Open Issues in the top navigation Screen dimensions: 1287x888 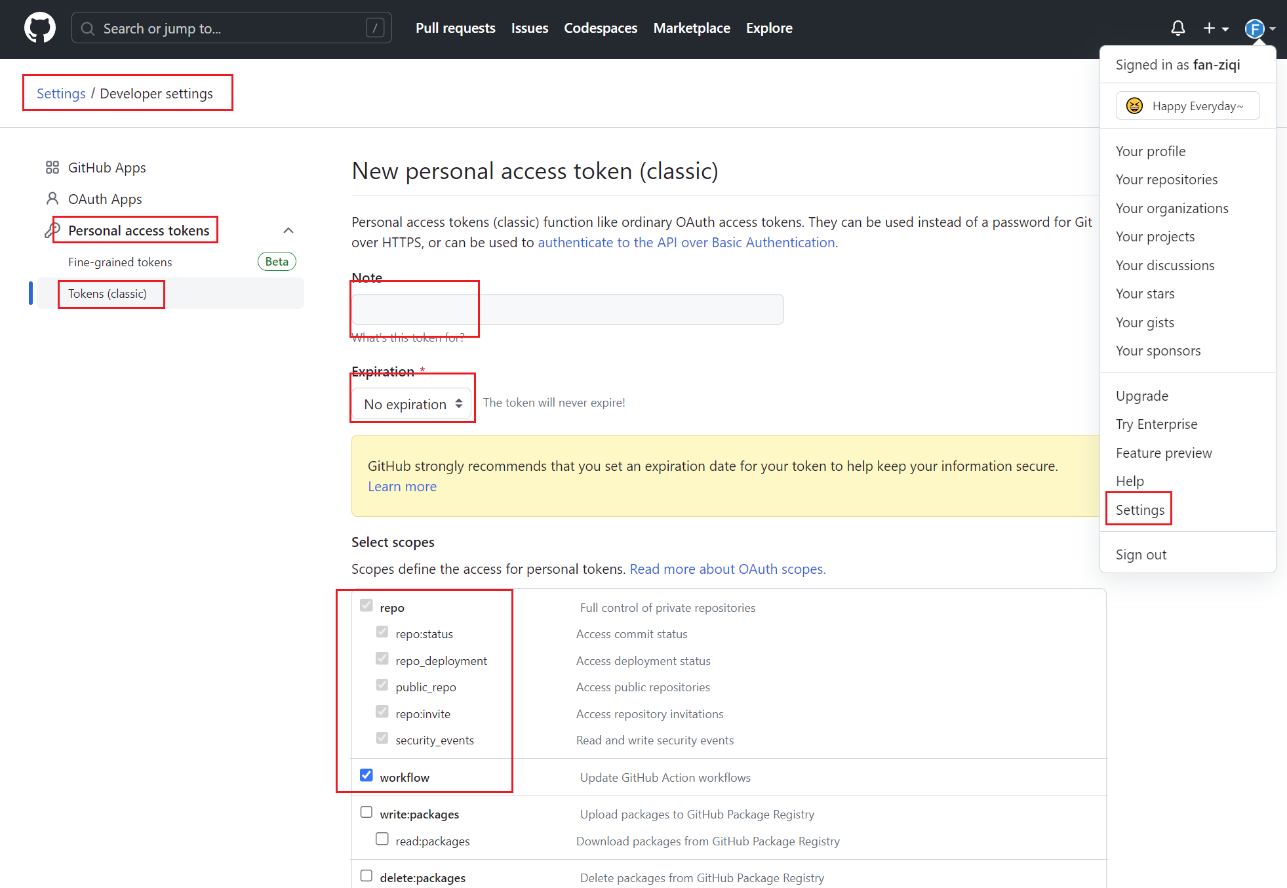point(530,28)
